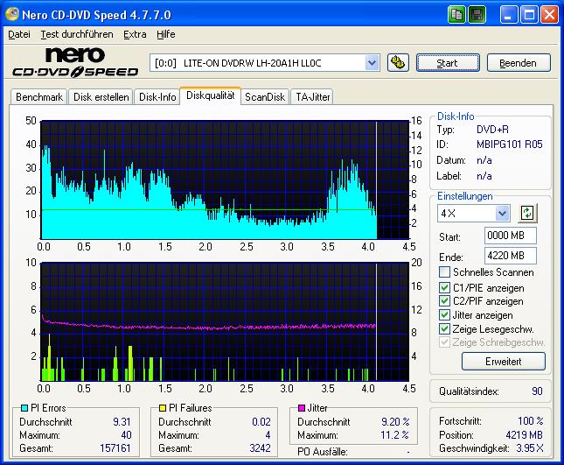The image size is (564, 465).
Task: Click PI Failures Durchschnitt value 0.02
Action: [x=261, y=422]
